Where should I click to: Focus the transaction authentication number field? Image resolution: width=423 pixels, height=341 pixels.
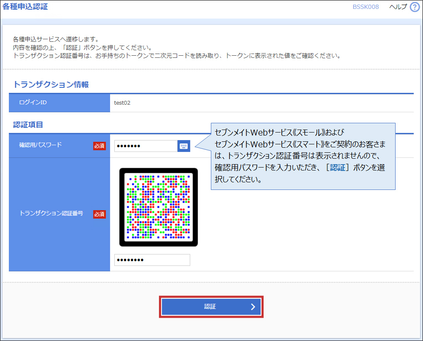(x=152, y=260)
